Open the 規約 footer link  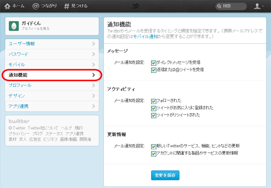pos(78,128)
